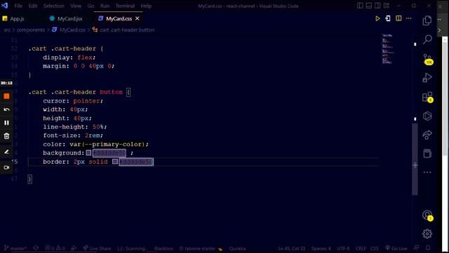Open the Edit menu
The image size is (449, 253).
pyautogui.click(x=33, y=6)
